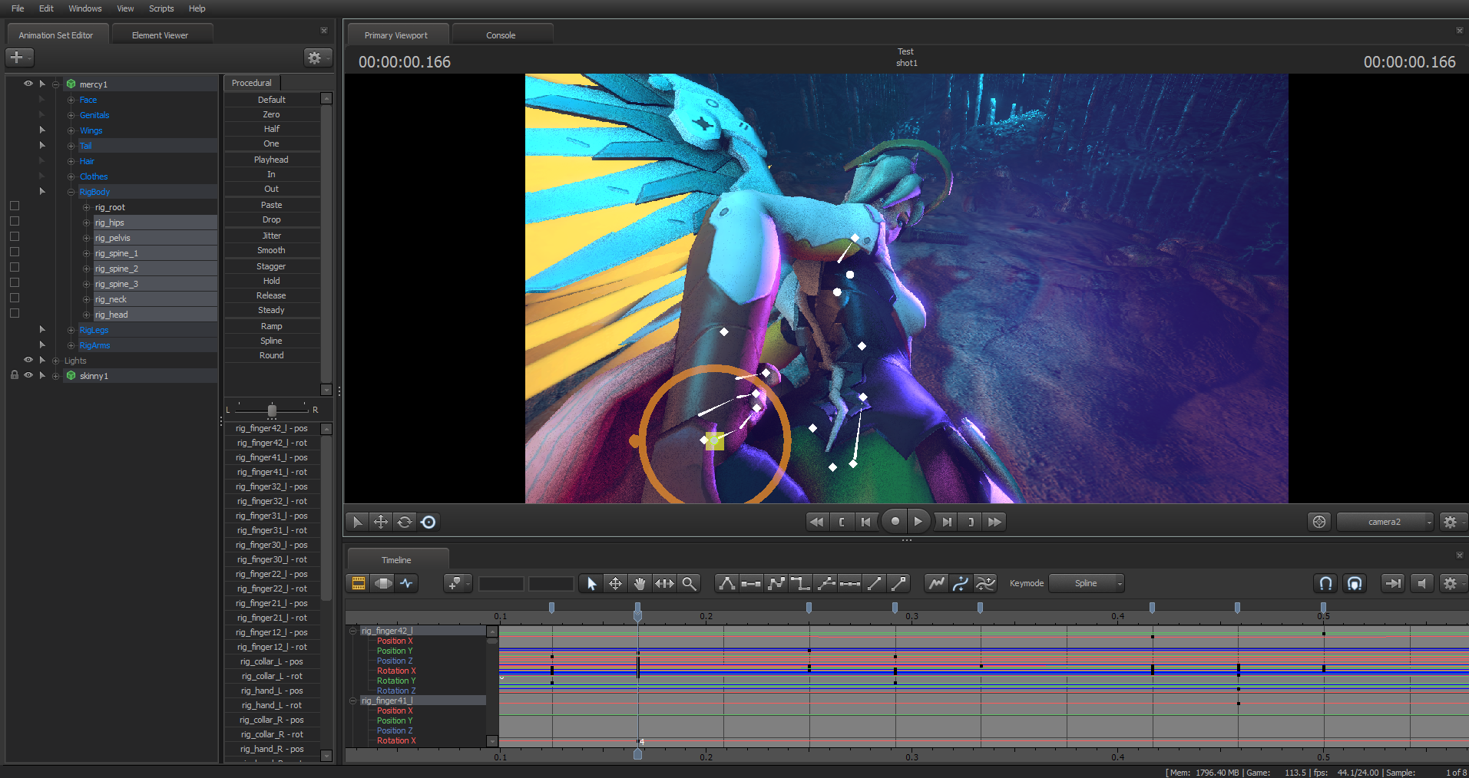Click the Jitter preset in Procedural list

[271, 236]
